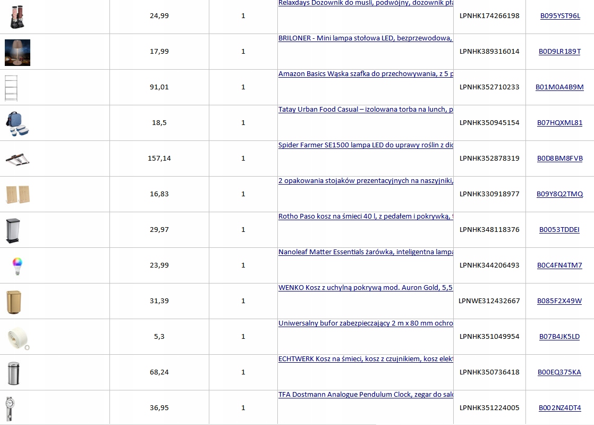Click the BRILONER table lamp thumbnail
Image resolution: width=594 pixels, height=425 pixels.
coord(18,52)
